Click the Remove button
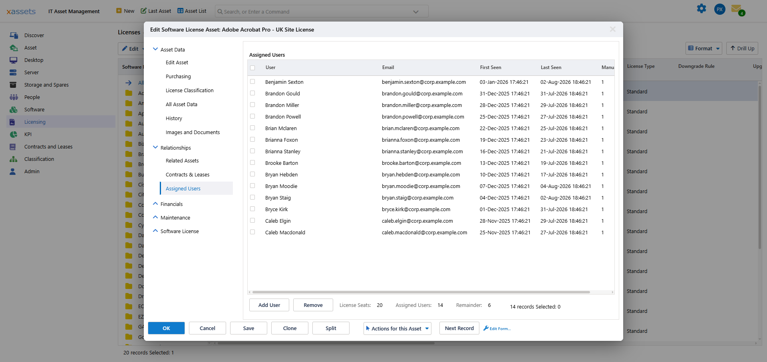The height and width of the screenshot is (362, 767). tap(313, 305)
